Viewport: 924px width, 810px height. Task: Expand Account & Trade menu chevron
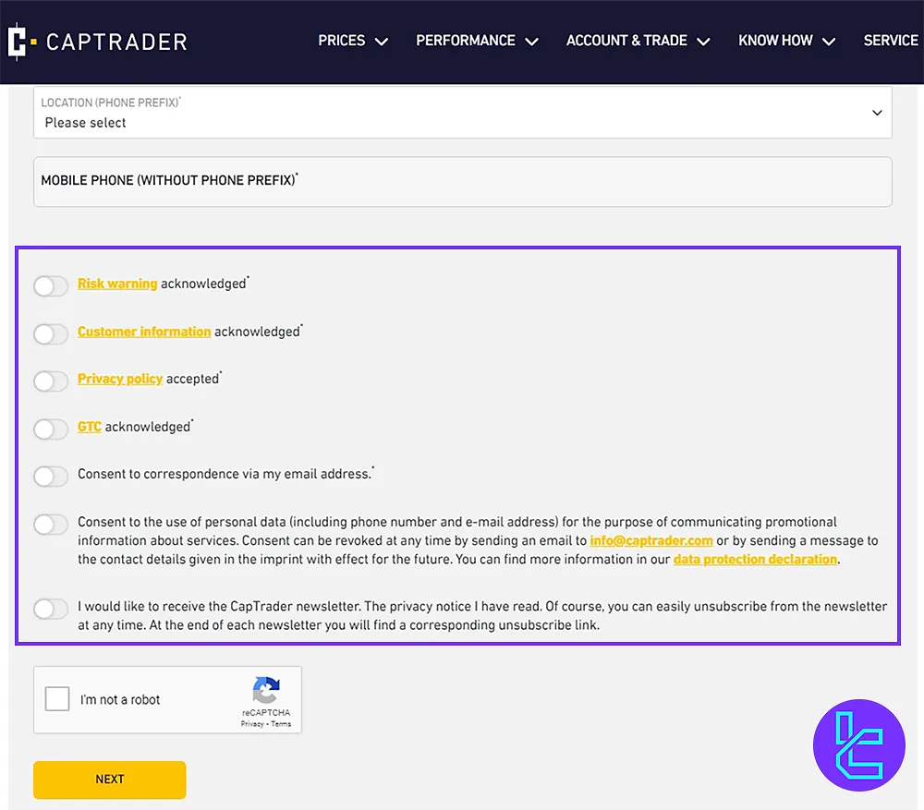tap(703, 42)
